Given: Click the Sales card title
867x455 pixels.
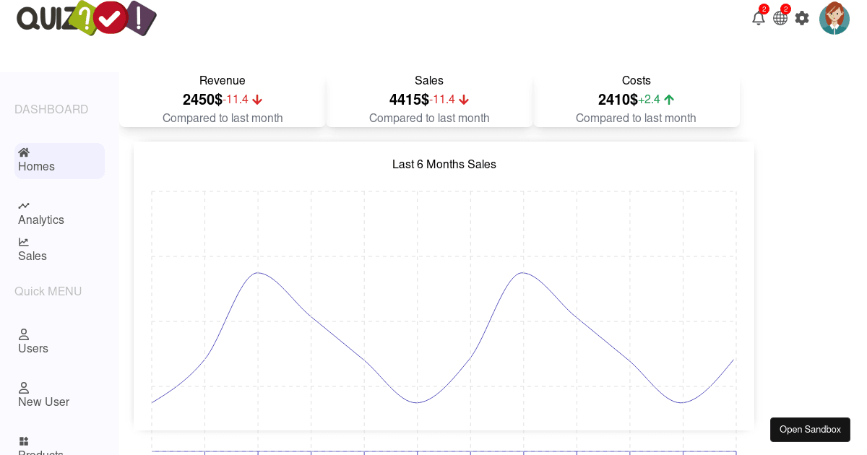Looking at the screenshot, I should (x=429, y=81).
